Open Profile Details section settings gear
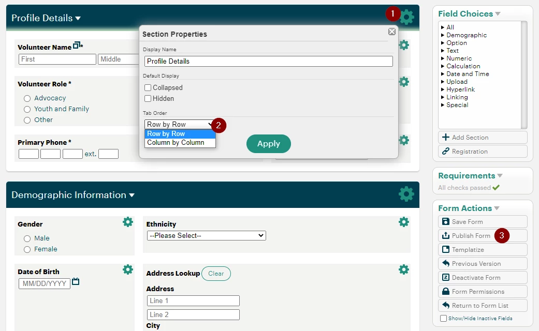This screenshot has height=331, width=539. [x=406, y=17]
